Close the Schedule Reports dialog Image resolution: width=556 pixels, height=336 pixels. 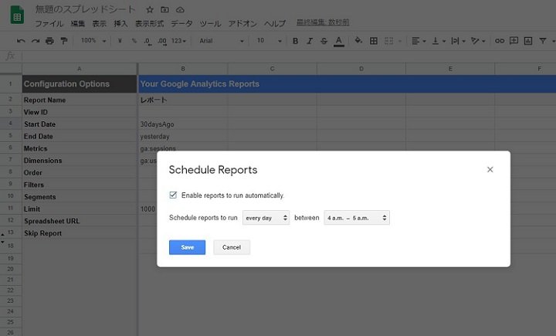point(490,170)
